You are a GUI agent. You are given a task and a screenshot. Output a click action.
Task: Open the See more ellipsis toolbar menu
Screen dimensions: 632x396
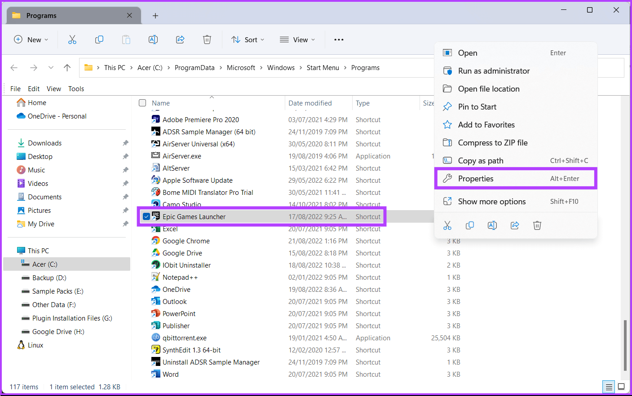[x=339, y=40]
